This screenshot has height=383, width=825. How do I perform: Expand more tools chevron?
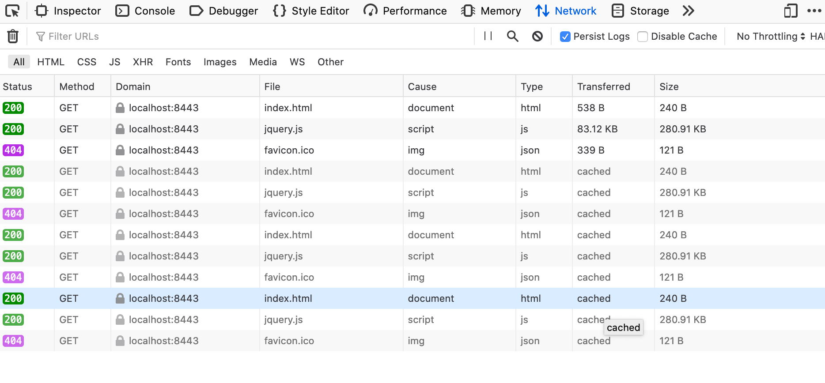tap(689, 11)
